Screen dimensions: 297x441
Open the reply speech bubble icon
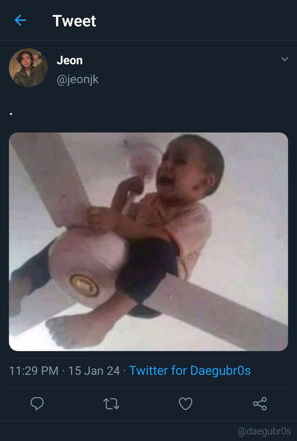(x=37, y=403)
